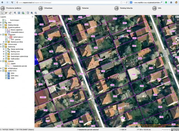Open the Katastar menu
Image resolution: width=179 pixels, height=131 pixels.
[85, 8]
